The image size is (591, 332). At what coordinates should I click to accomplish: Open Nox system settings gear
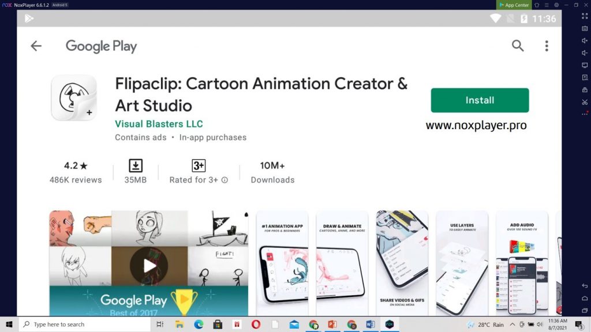coord(556,5)
